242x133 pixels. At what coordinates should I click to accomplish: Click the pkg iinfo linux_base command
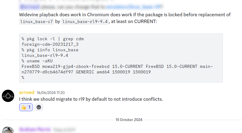click(x=50, y=50)
